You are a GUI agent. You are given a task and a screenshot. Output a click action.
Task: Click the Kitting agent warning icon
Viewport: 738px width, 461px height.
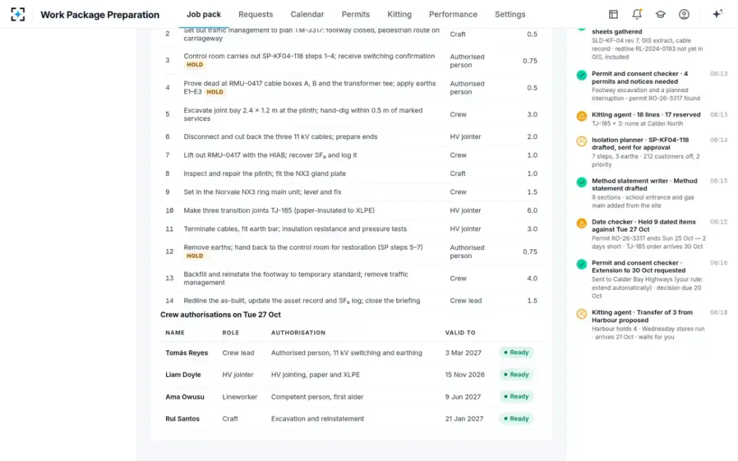click(581, 116)
